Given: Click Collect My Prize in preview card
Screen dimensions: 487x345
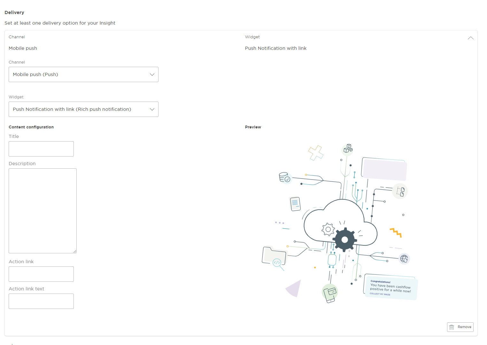Looking at the screenshot, I should 380,294.
